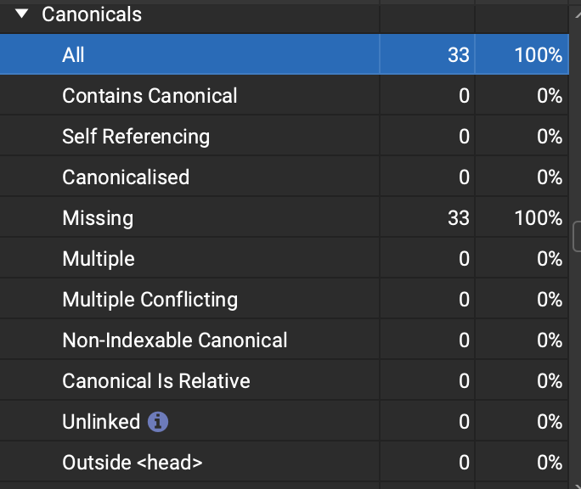This screenshot has width=581, height=489.
Task: Show Non-Indexable Canonical URLs
Action: (x=174, y=340)
